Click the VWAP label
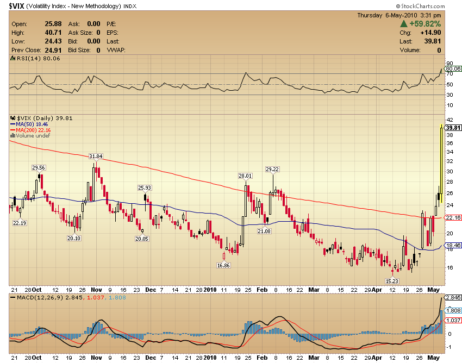This screenshot has height=363, width=462. pyautogui.click(x=116, y=50)
